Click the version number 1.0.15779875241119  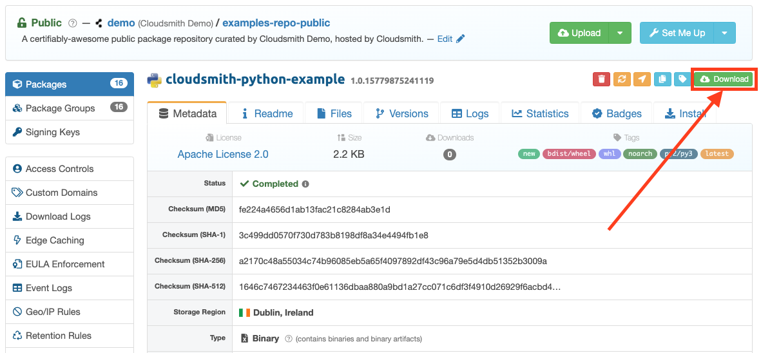(x=392, y=81)
